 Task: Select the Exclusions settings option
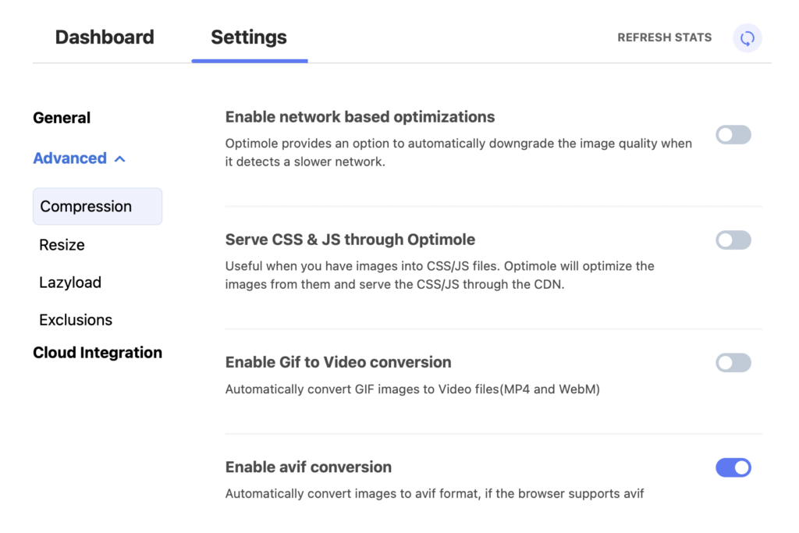[x=76, y=319]
